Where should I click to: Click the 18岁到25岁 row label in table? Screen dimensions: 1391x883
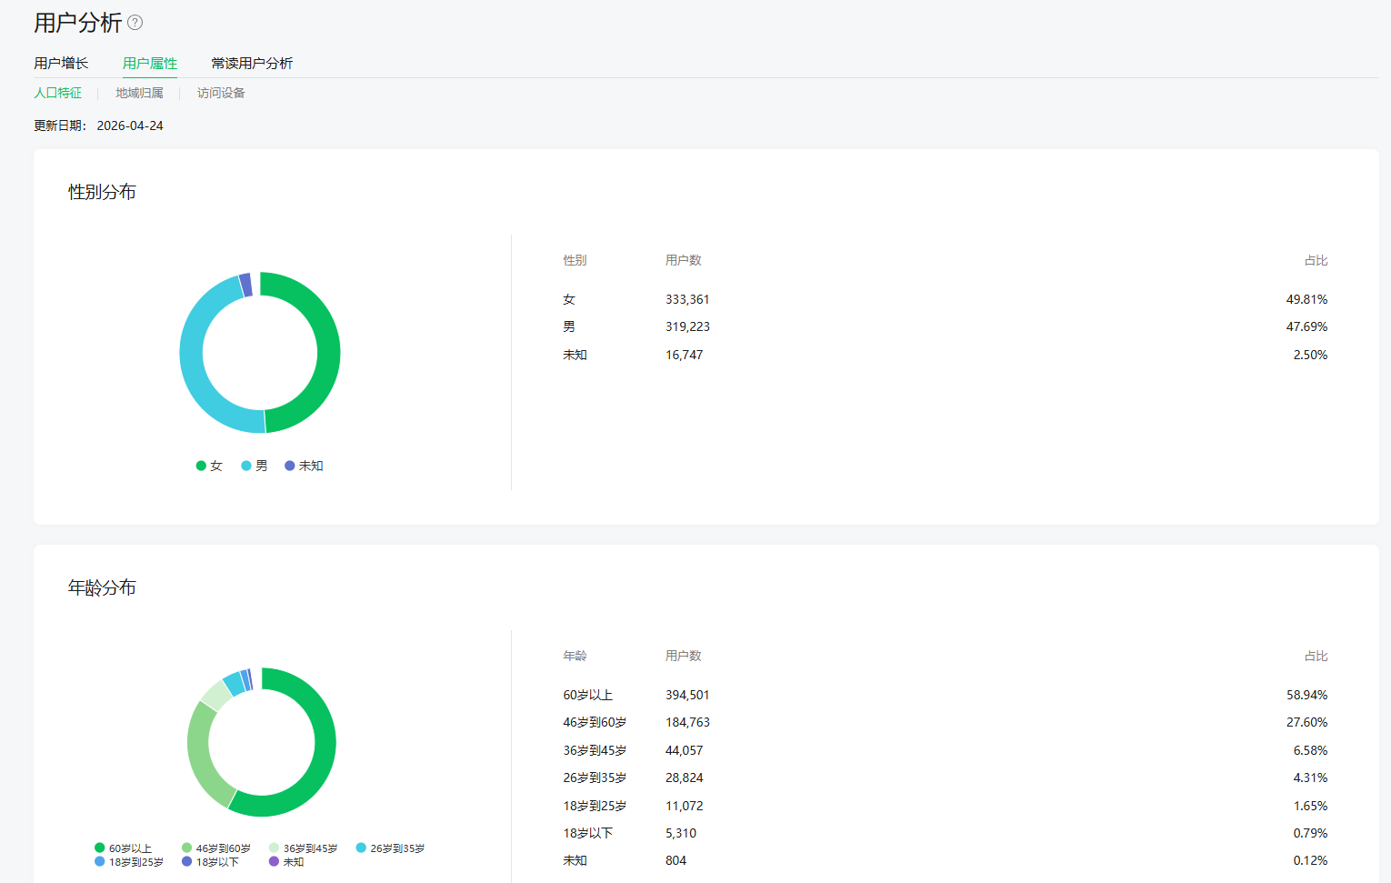click(x=595, y=806)
